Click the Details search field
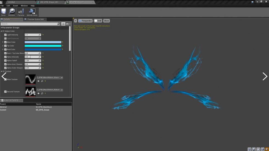Image resolution: width=269 pixels, height=151 pixels. [29, 24]
